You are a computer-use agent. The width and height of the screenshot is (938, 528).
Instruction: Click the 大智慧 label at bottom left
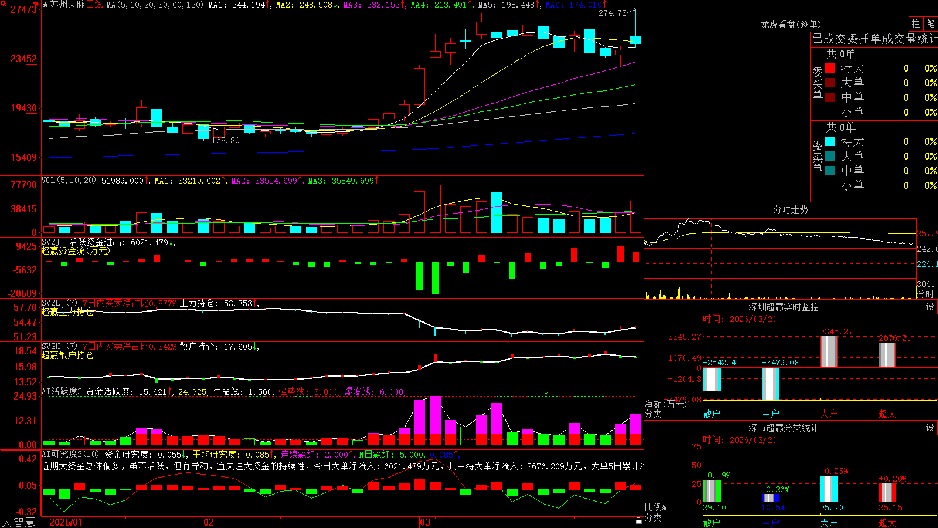[x=18, y=522]
